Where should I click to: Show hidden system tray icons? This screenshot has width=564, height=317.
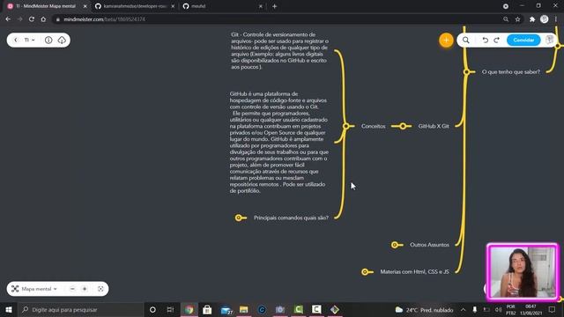point(463,309)
